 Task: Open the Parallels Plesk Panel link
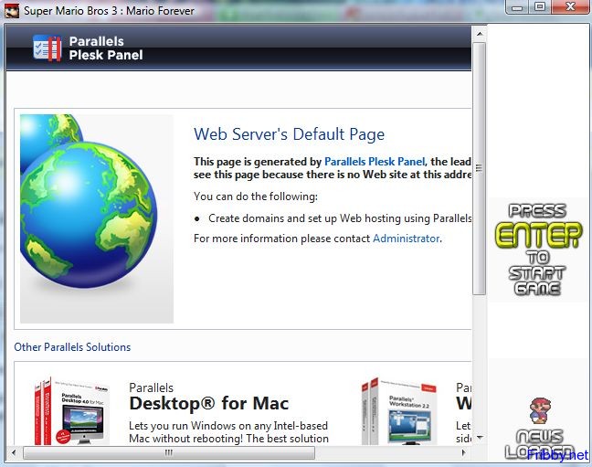[x=375, y=162]
